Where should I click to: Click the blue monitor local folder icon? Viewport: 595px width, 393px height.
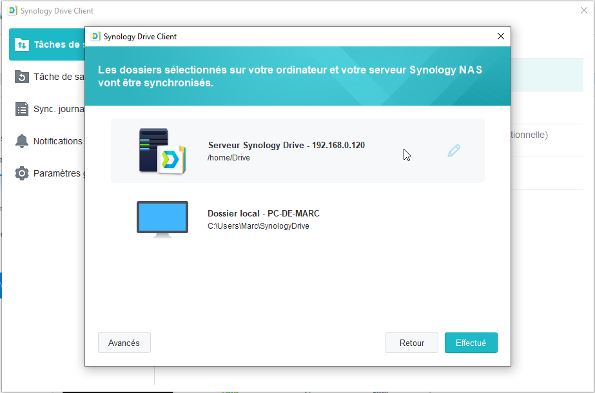pyautogui.click(x=162, y=219)
